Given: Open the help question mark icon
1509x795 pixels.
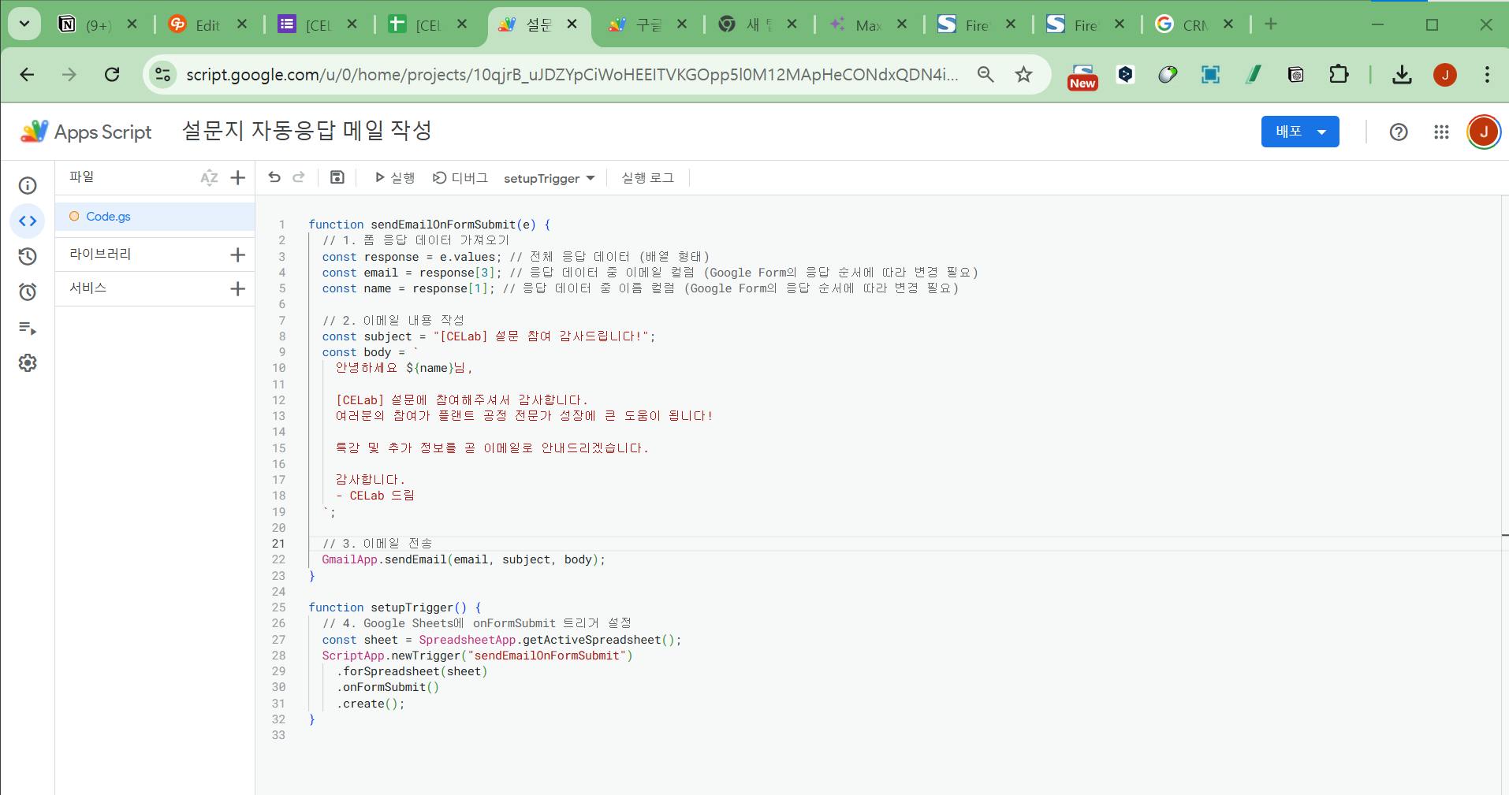Looking at the screenshot, I should tap(1399, 132).
